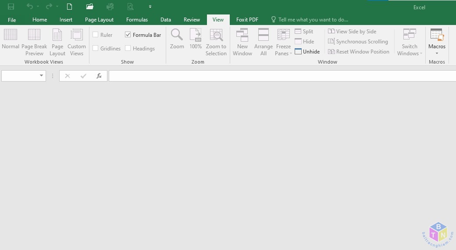The height and width of the screenshot is (250, 456).
Task: Switch to the Review tab
Action: click(x=192, y=20)
